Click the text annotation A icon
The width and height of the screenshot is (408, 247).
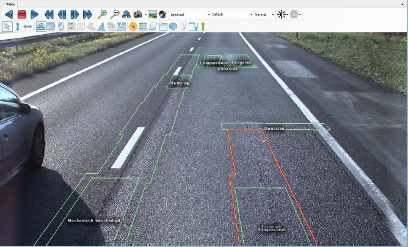[101, 26]
